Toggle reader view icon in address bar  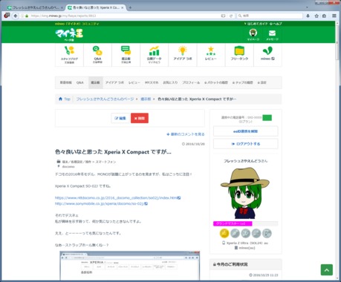(223, 16)
